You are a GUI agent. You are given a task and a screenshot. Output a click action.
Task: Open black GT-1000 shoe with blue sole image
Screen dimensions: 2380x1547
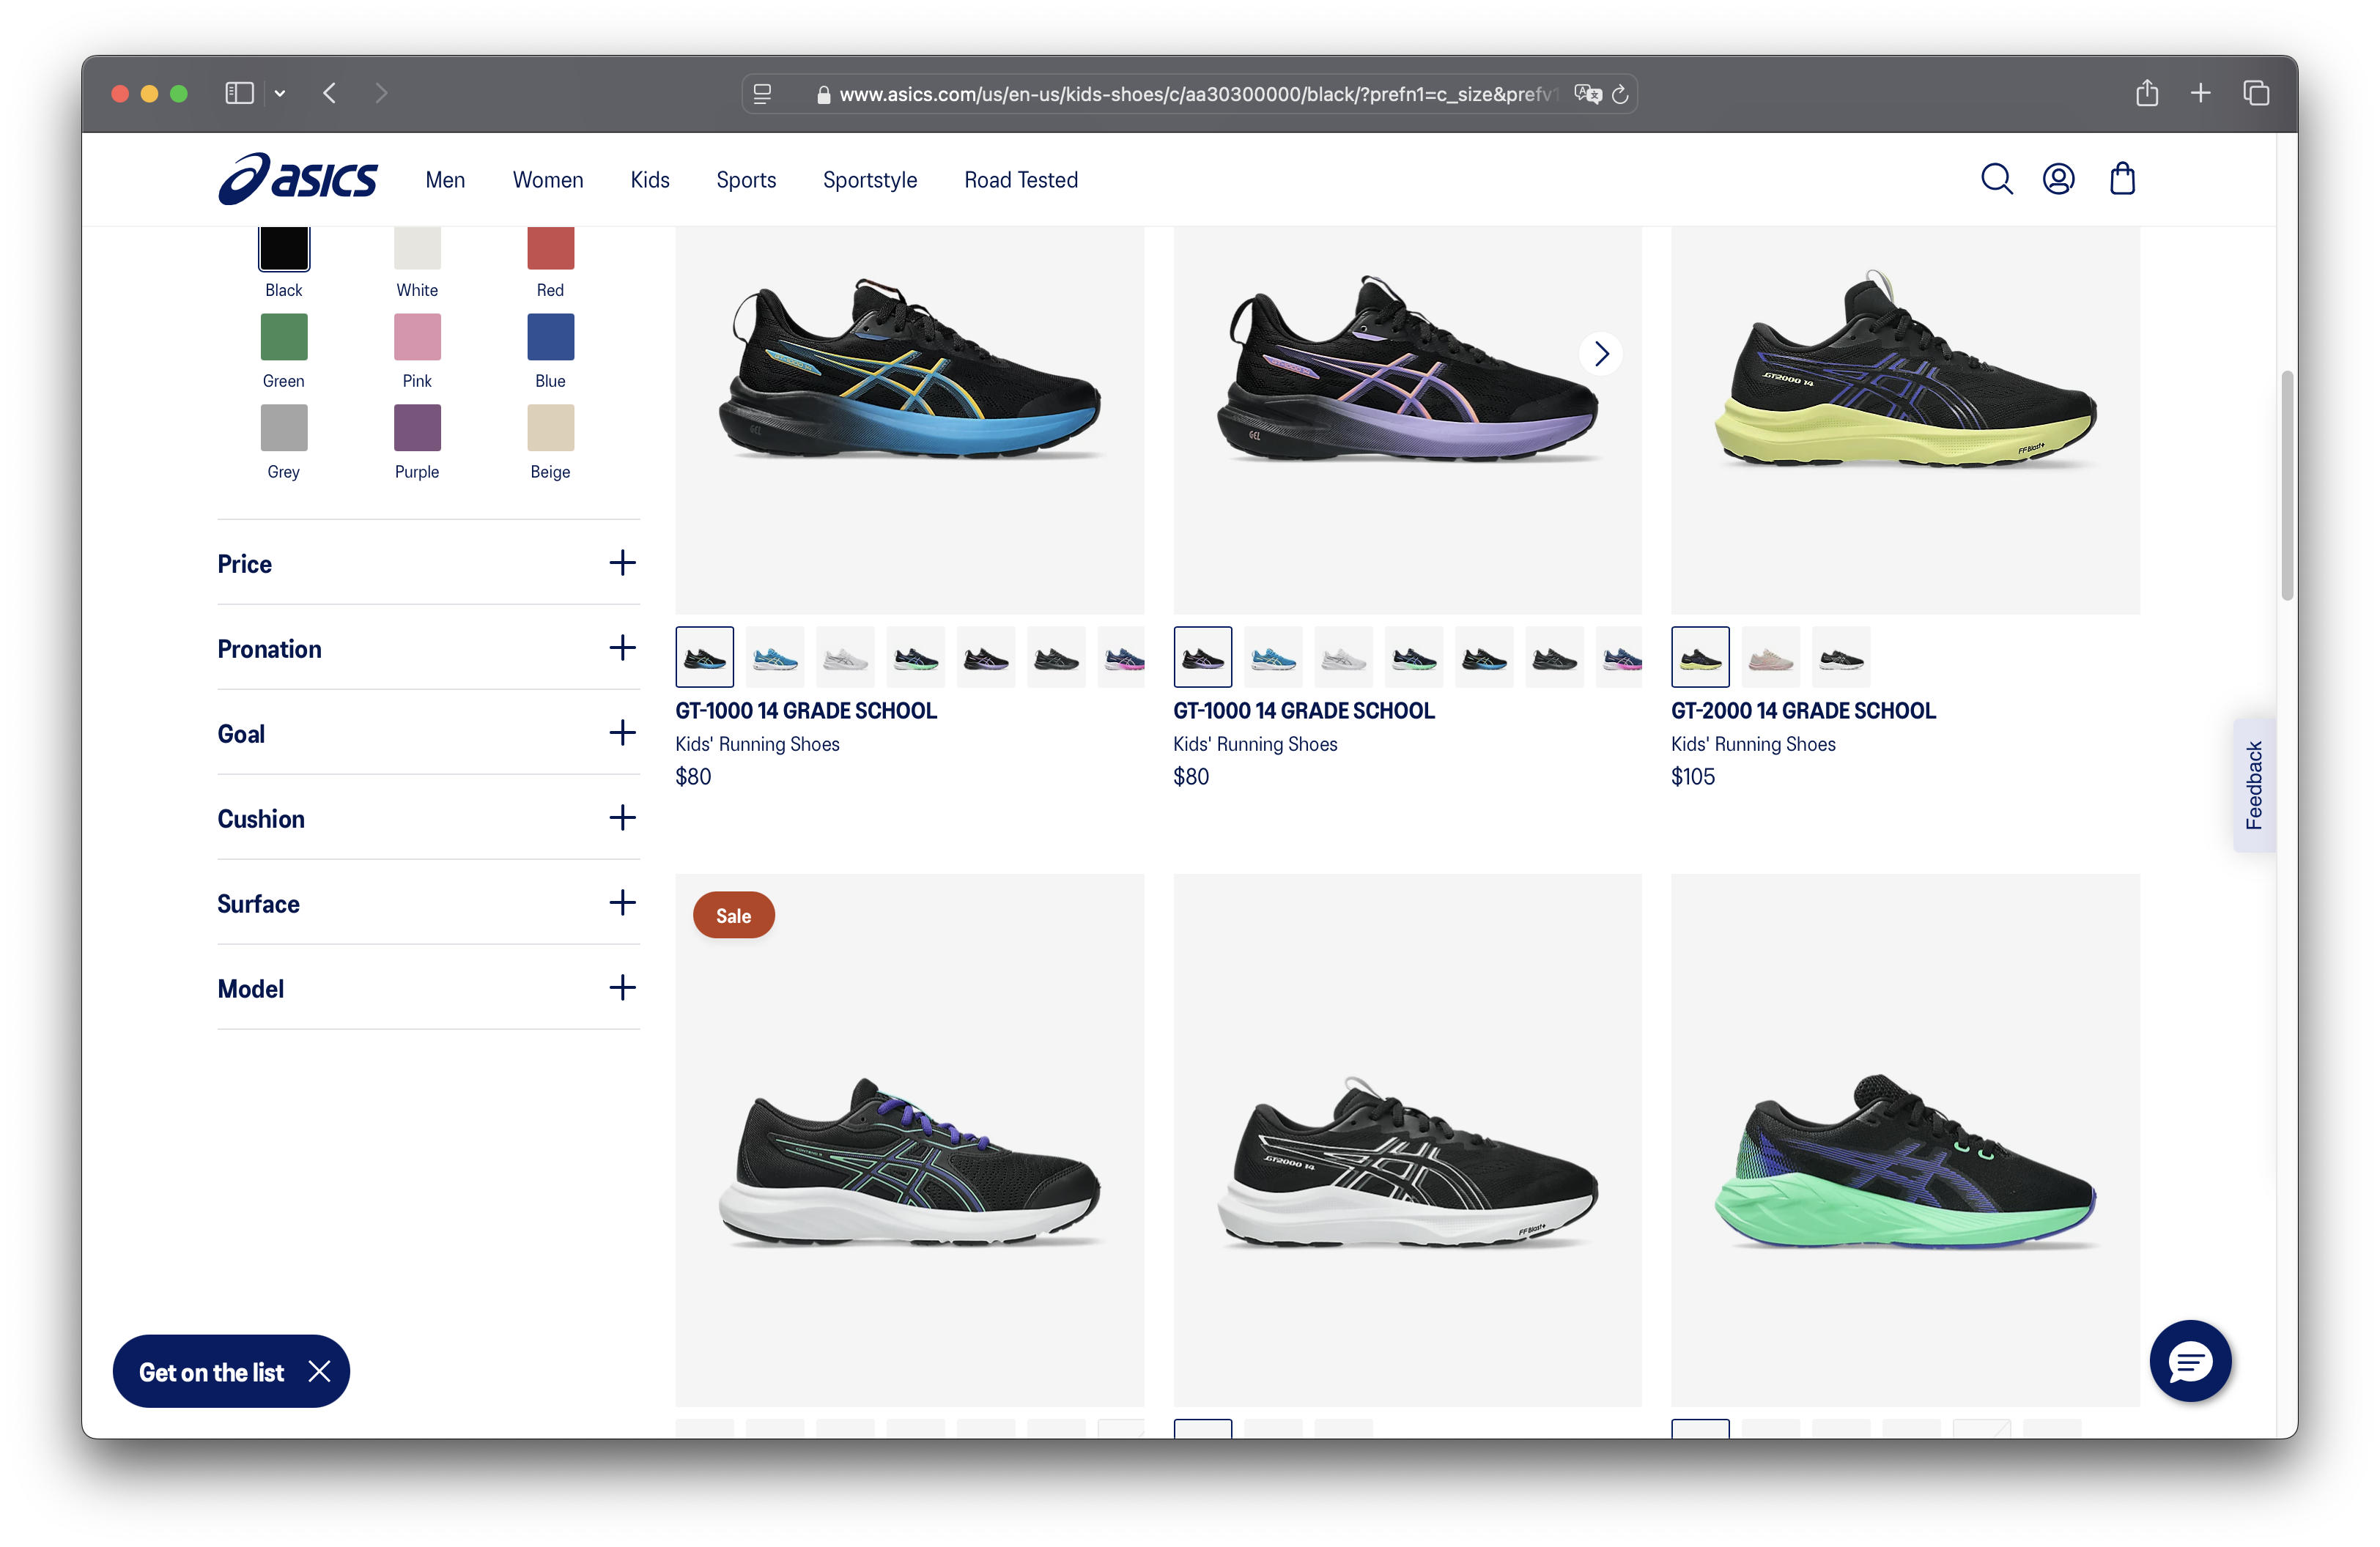(909, 420)
